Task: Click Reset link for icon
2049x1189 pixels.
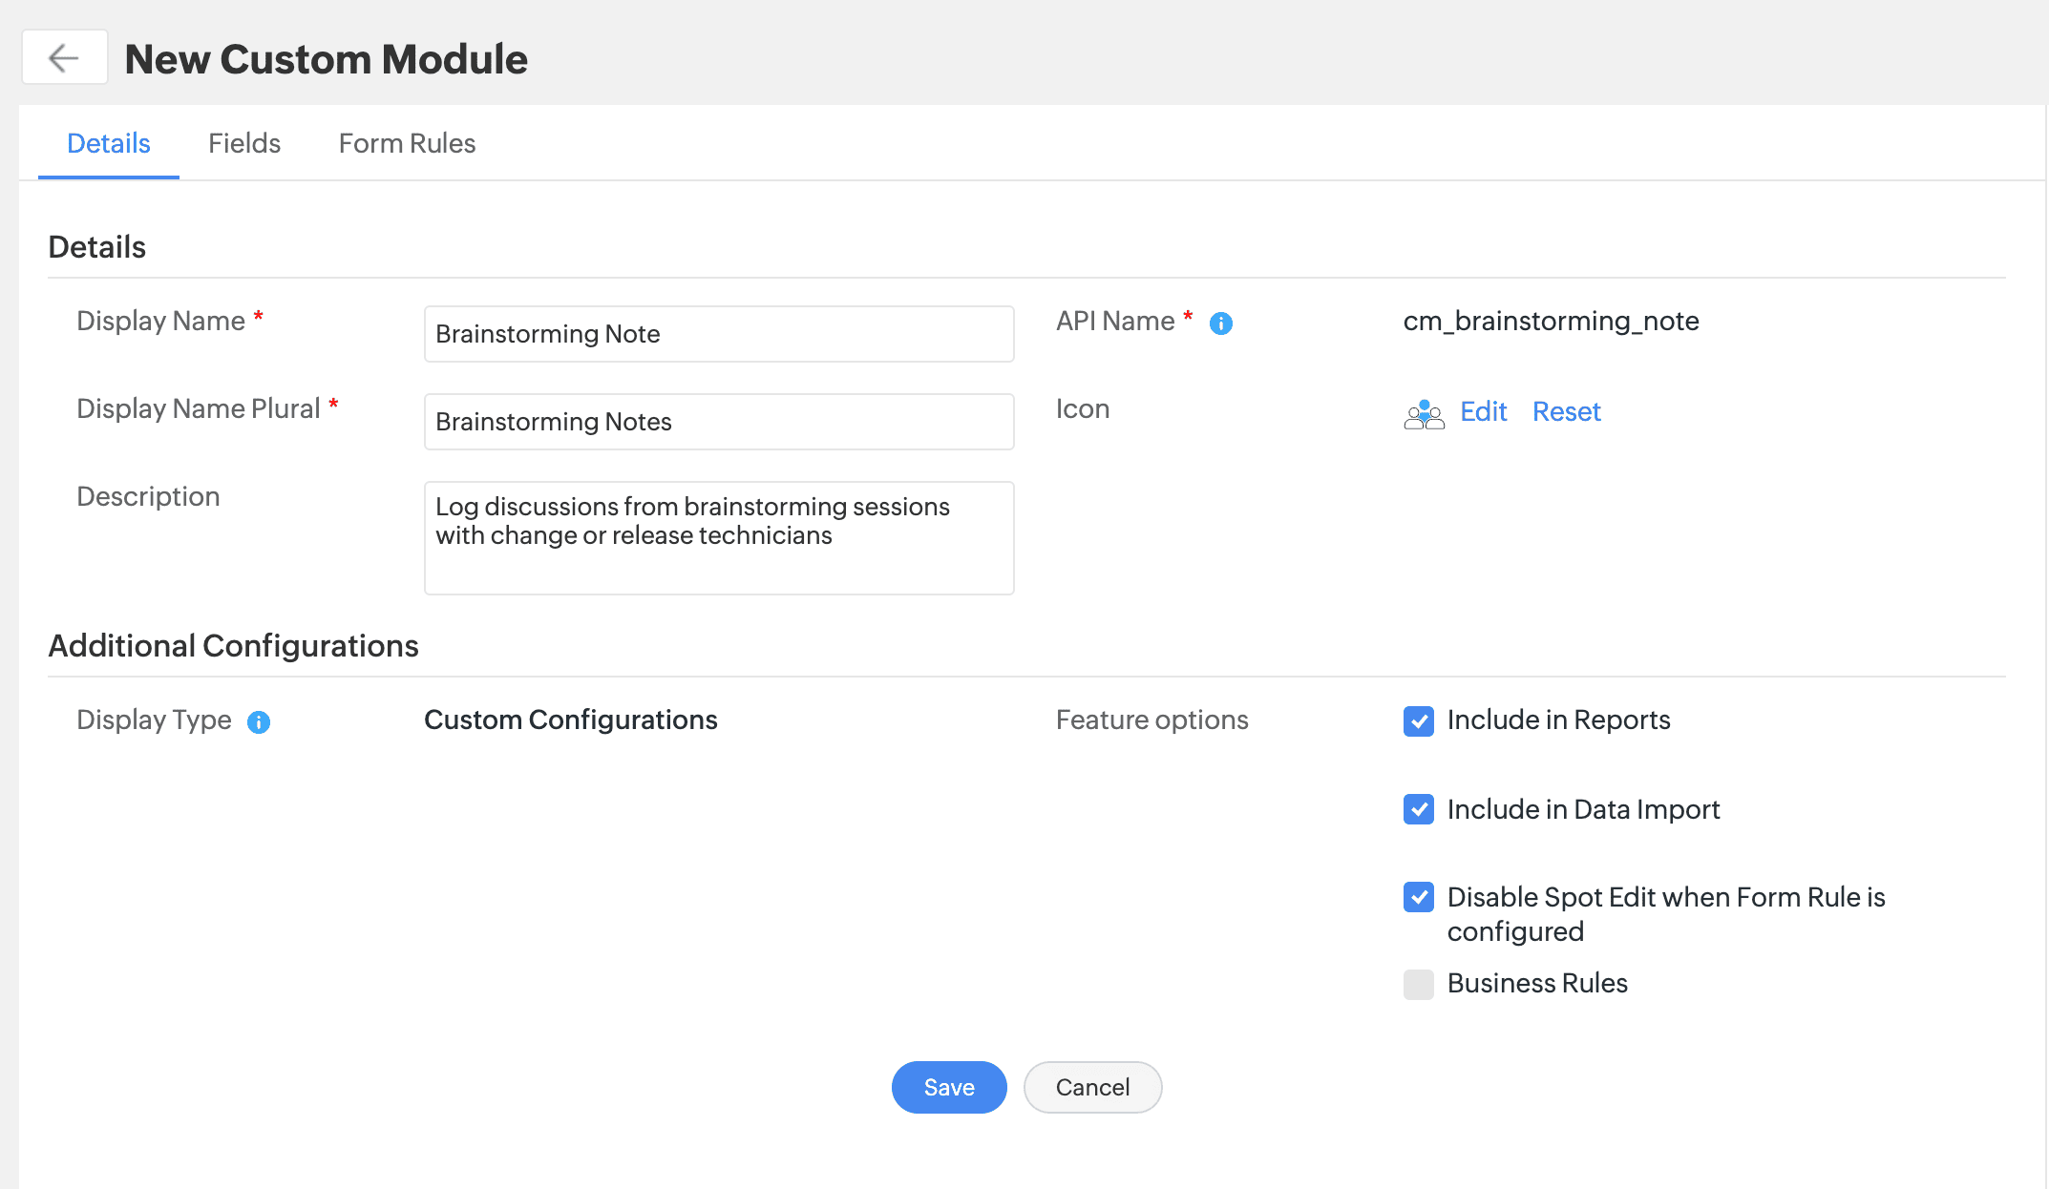Action: pyautogui.click(x=1566, y=411)
